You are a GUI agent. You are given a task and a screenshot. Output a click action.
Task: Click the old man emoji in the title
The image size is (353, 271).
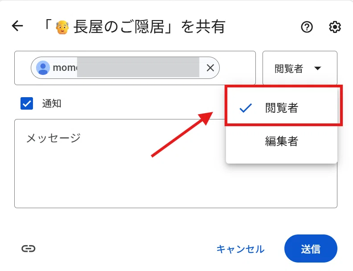pos(62,27)
